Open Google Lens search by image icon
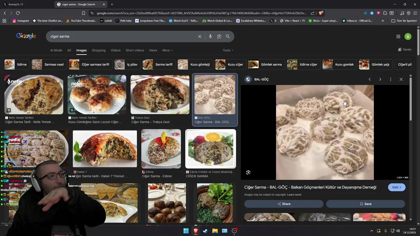This screenshot has height=236, width=420. [219, 36]
